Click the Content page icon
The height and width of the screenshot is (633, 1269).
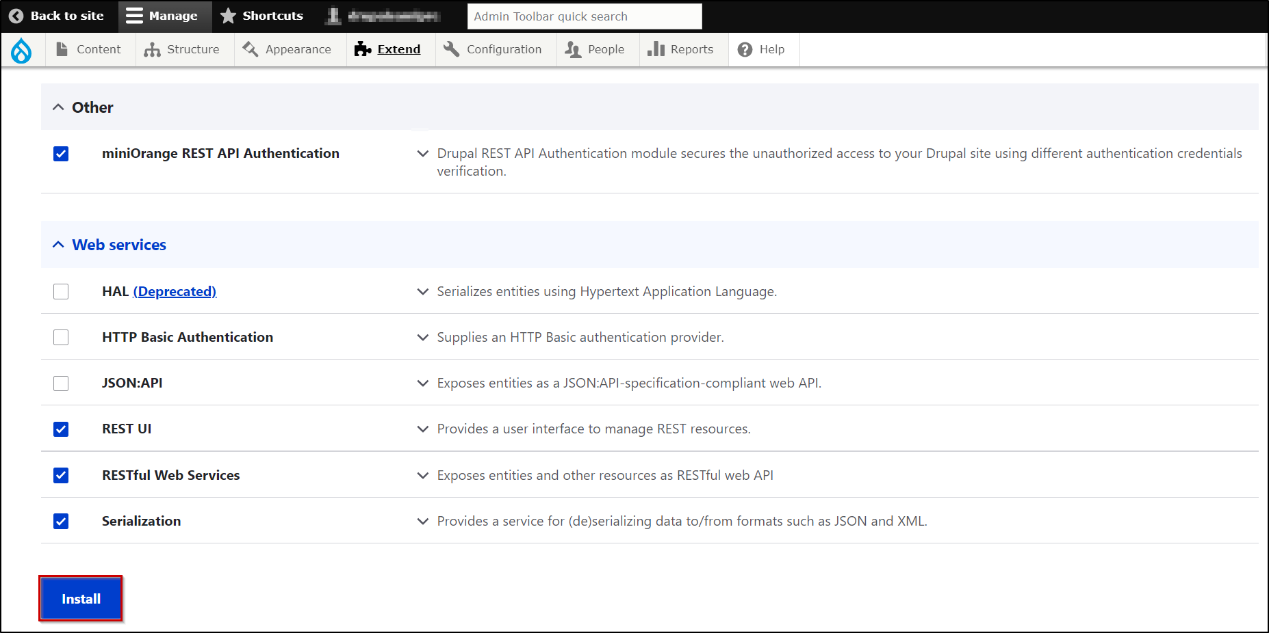(x=62, y=49)
